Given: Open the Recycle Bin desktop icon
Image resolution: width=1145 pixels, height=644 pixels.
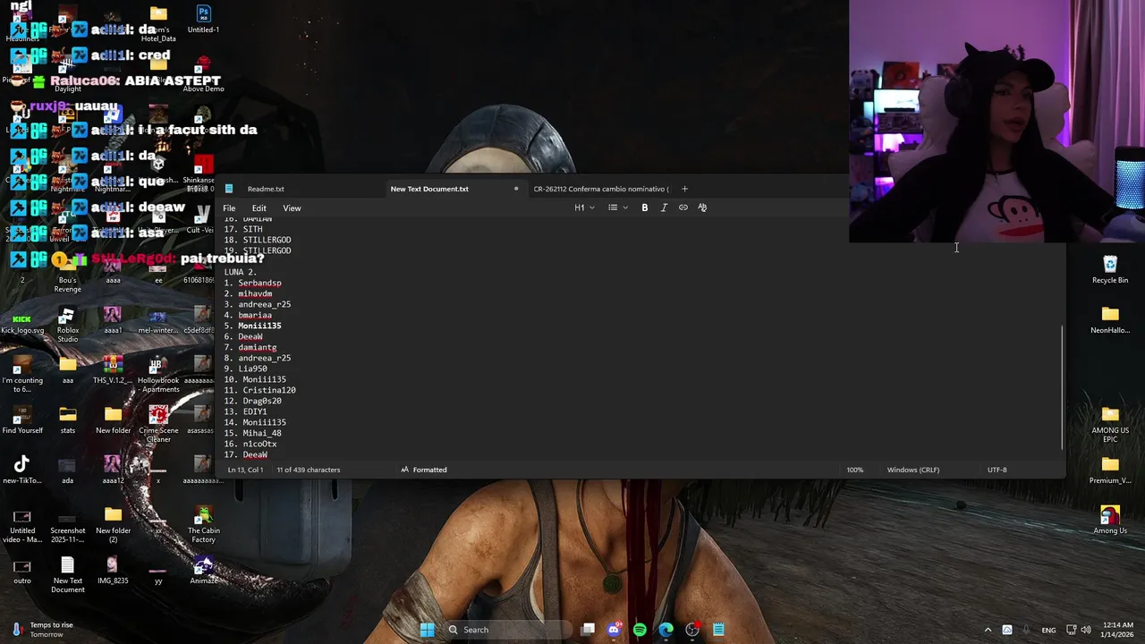Looking at the screenshot, I should pyautogui.click(x=1110, y=269).
